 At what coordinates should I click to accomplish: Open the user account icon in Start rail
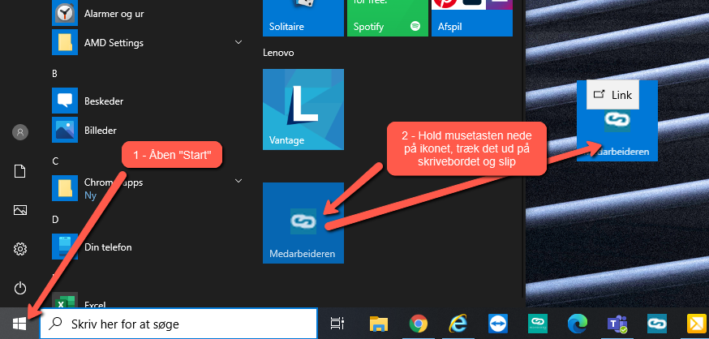(x=20, y=132)
